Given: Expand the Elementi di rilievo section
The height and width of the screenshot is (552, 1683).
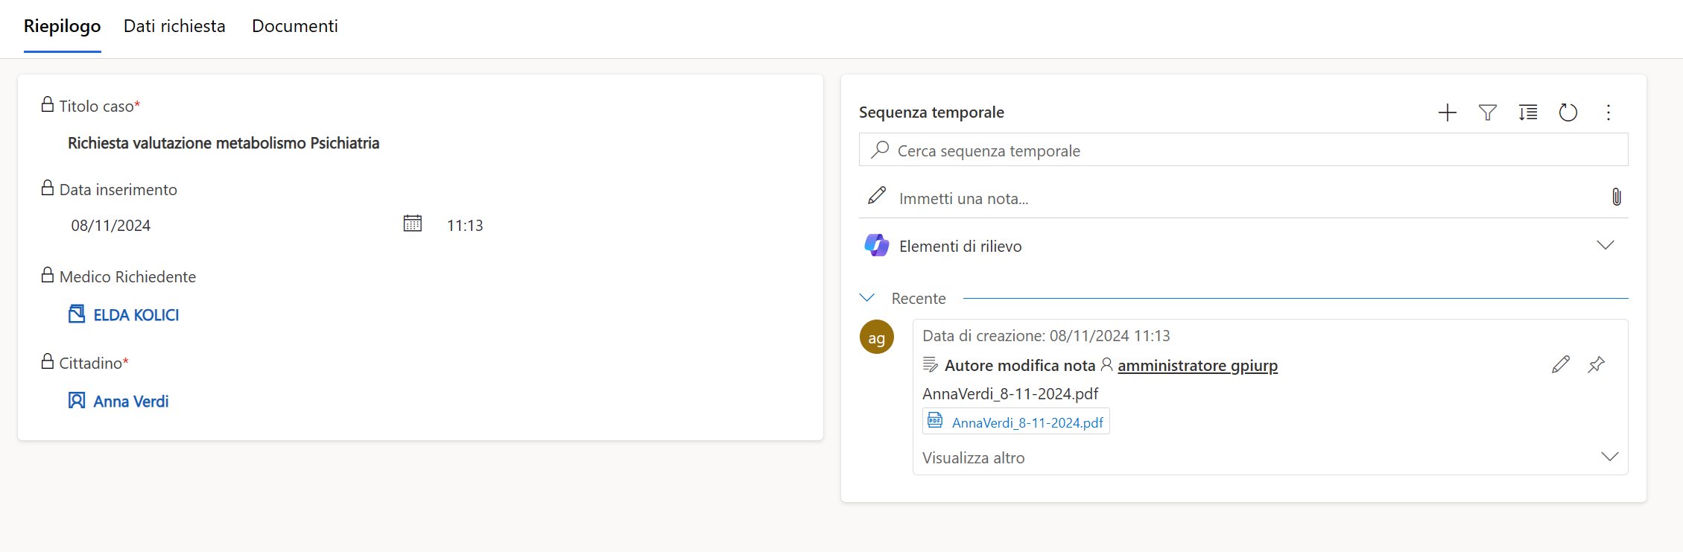Looking at the screenshot, I should pyautogui.click(x=1606, y=245).
